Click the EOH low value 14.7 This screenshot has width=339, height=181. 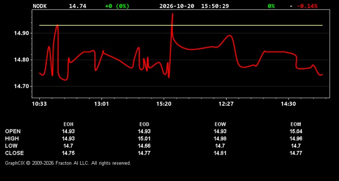click(68, 146)
